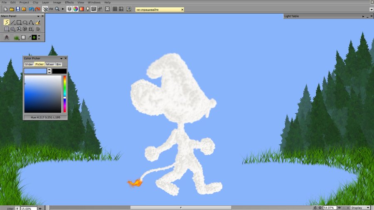Image resolution: width=374 pixels, height=210 pixels.
Task: Open the Windows menu
Action: 94,2
